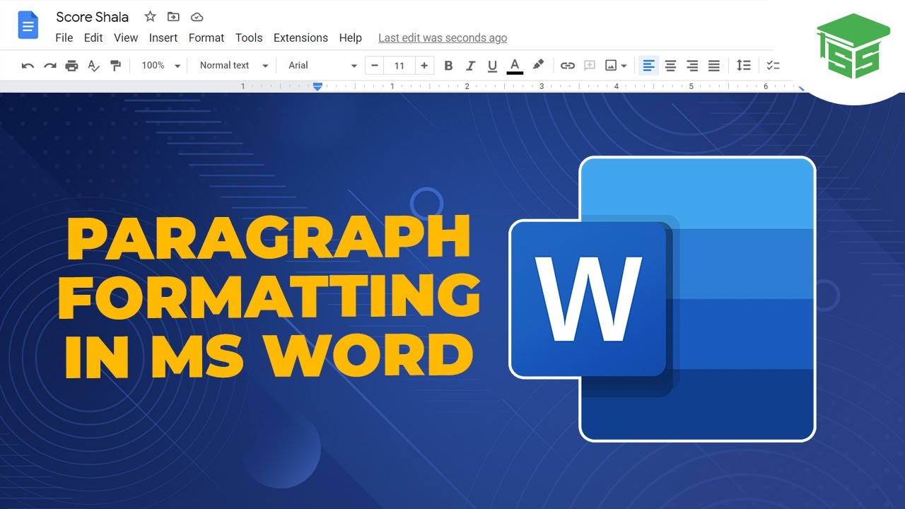This screenshot has width=905, height=509.
Task: Open 'Last edit was seconds ago' link
Action: coord(443,38)
